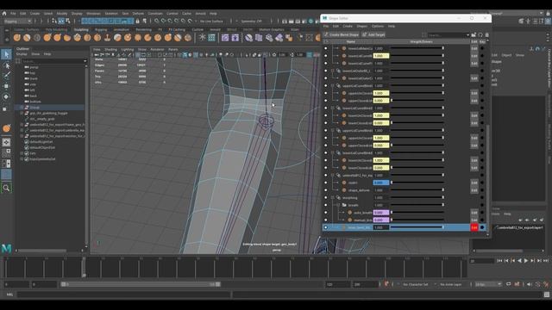Click weight slider of the morphing group
This screenshot has width=552, height=310.
[417, 197]
